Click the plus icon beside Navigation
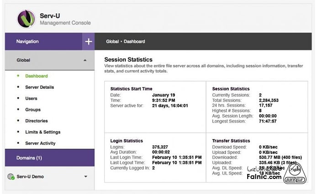 (88, 41)
